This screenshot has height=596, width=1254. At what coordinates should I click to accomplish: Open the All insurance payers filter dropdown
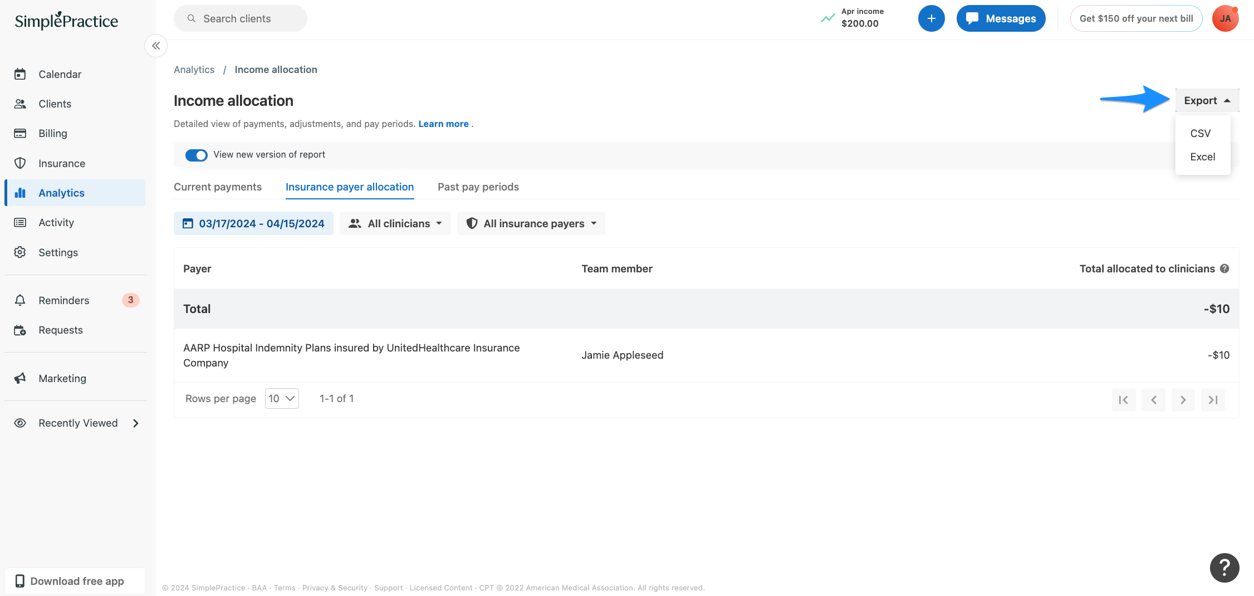click(x=531, y=223)
